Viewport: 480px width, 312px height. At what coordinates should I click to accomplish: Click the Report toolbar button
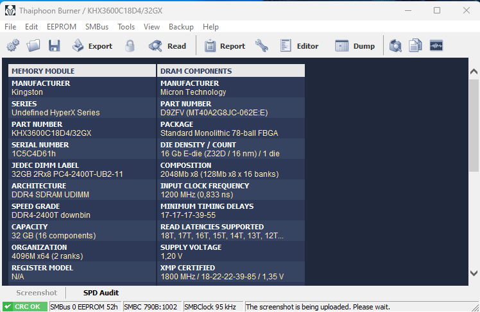[225, 46]
